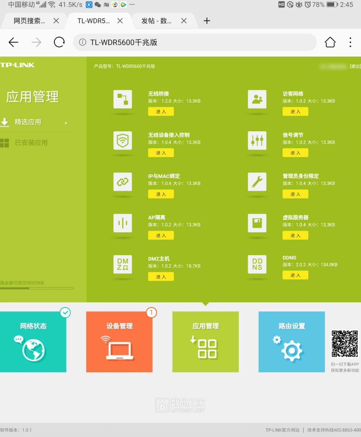Click the TP-LINK logo
This screenshot has width=361, height=437.
tap(17, 65)
